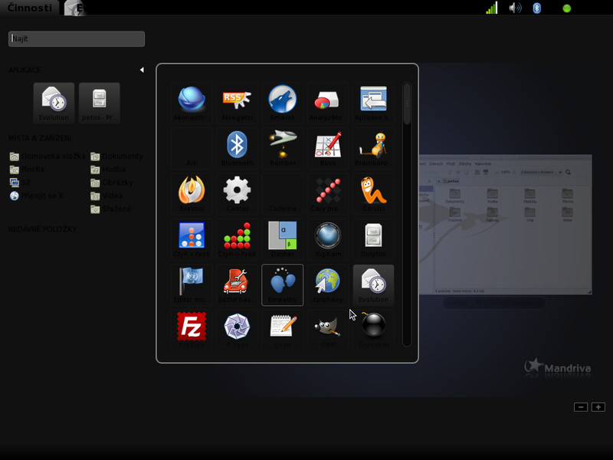613x460 pixels.
Task: Add a workspace with the plus button
Action: 598,407
